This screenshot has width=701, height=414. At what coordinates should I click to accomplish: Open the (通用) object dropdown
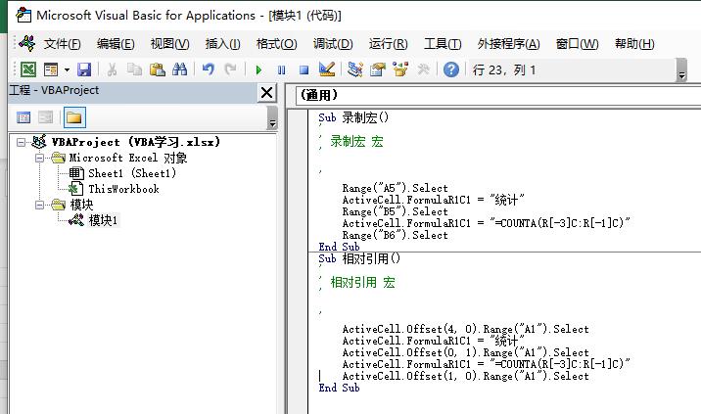pyautogui.click(x=497, y=95)
